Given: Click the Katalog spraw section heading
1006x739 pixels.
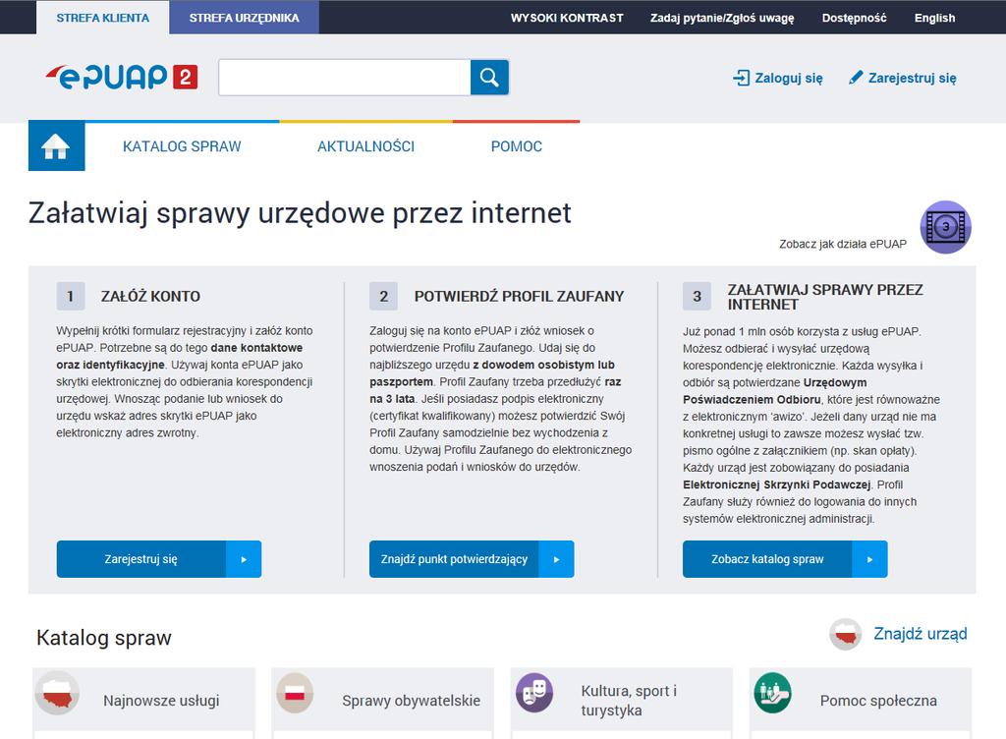Looking at the screenshot, I should pyautogui.click(x=104, y=638).
